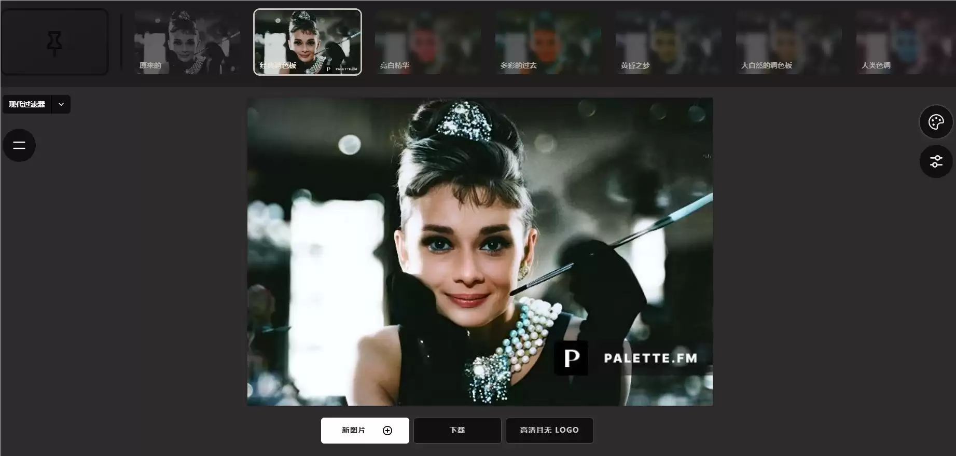The height and width of the screenshot is (456, 956).
Task: Select the 人类色调 filter thumbnail
Action: click(906, 42)
